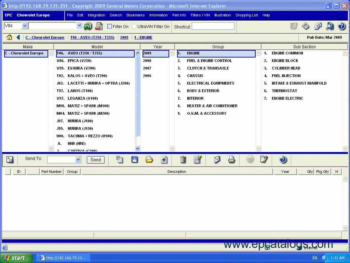Select sub section CYLINDER HEAD
Screen dimensions: 350x263
(x=302, y=68)
